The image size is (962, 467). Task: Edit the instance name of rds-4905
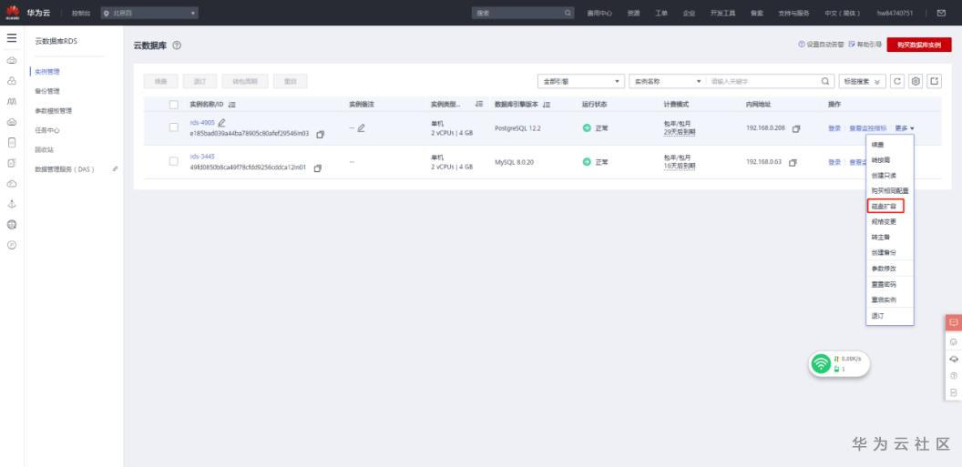coord(222,123)
